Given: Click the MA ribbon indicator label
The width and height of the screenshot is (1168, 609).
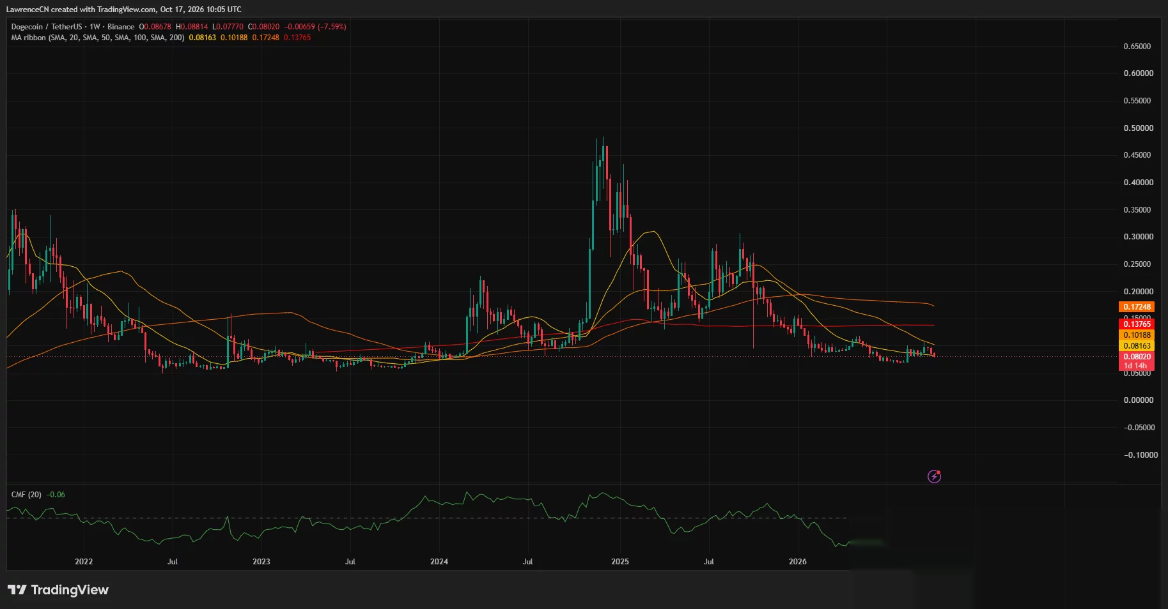Looking at the screenshot, I should (x=98, y=38).
